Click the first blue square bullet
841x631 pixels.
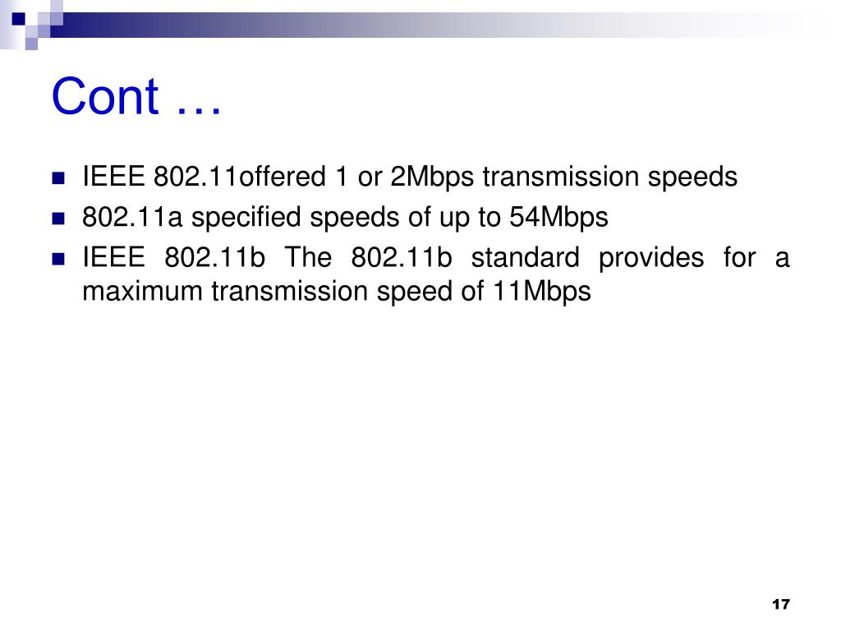coord(58,177)
